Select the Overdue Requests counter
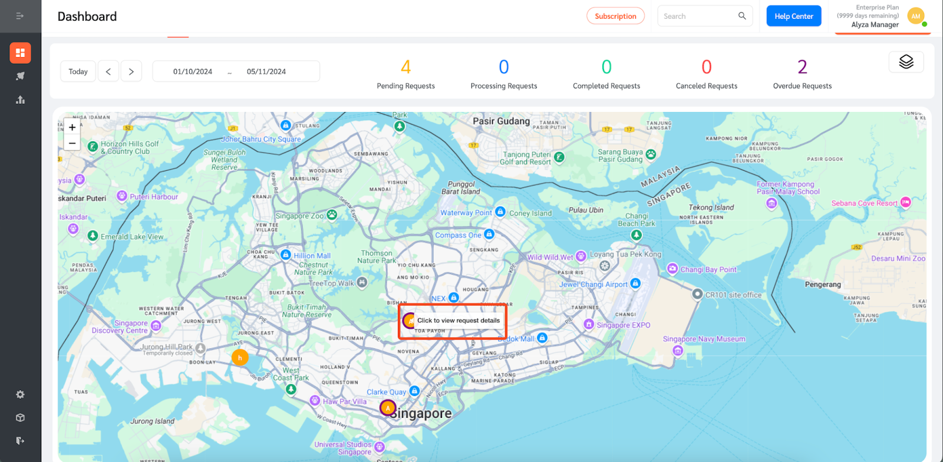This screenshot has width=943, height=462. (802, 74)
